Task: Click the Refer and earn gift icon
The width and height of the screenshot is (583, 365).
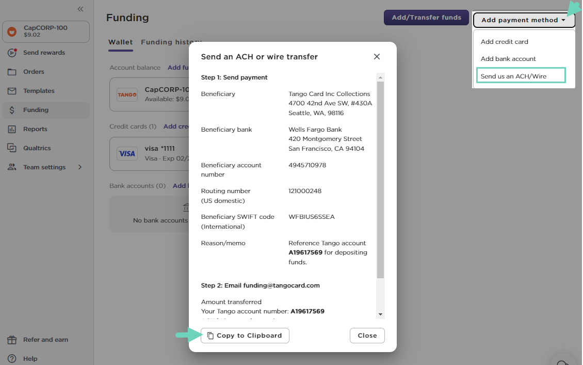Action: pos(12,340)
